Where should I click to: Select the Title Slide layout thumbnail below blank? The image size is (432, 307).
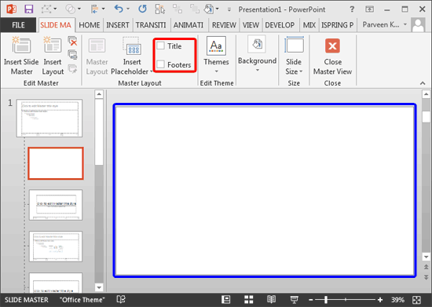56,205
